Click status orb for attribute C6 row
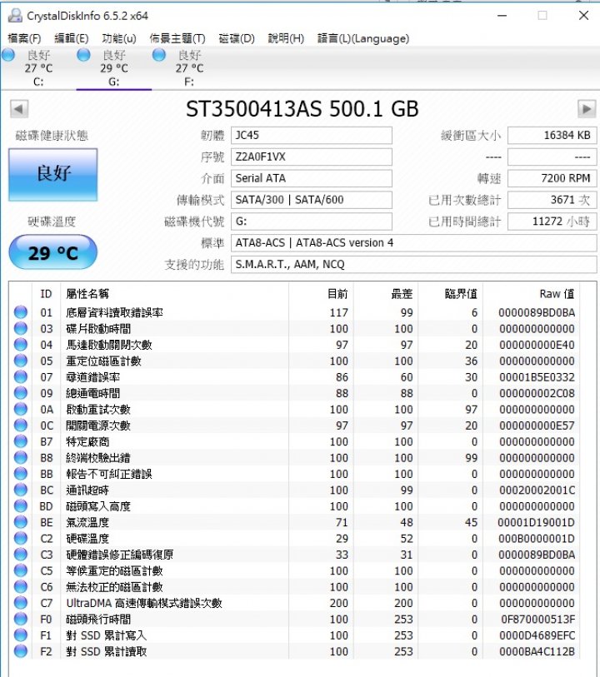 pyautogui.click(x=20, y=587)
